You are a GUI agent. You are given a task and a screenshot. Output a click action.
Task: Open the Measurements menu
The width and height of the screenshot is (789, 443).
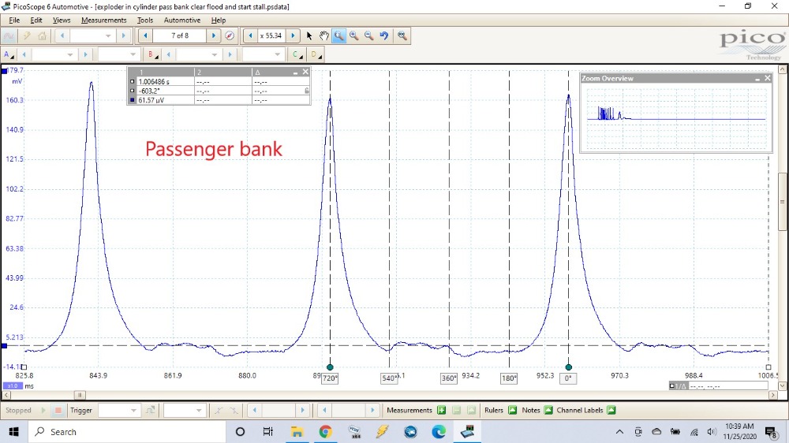pyautogui.click(x=103, y=20)
